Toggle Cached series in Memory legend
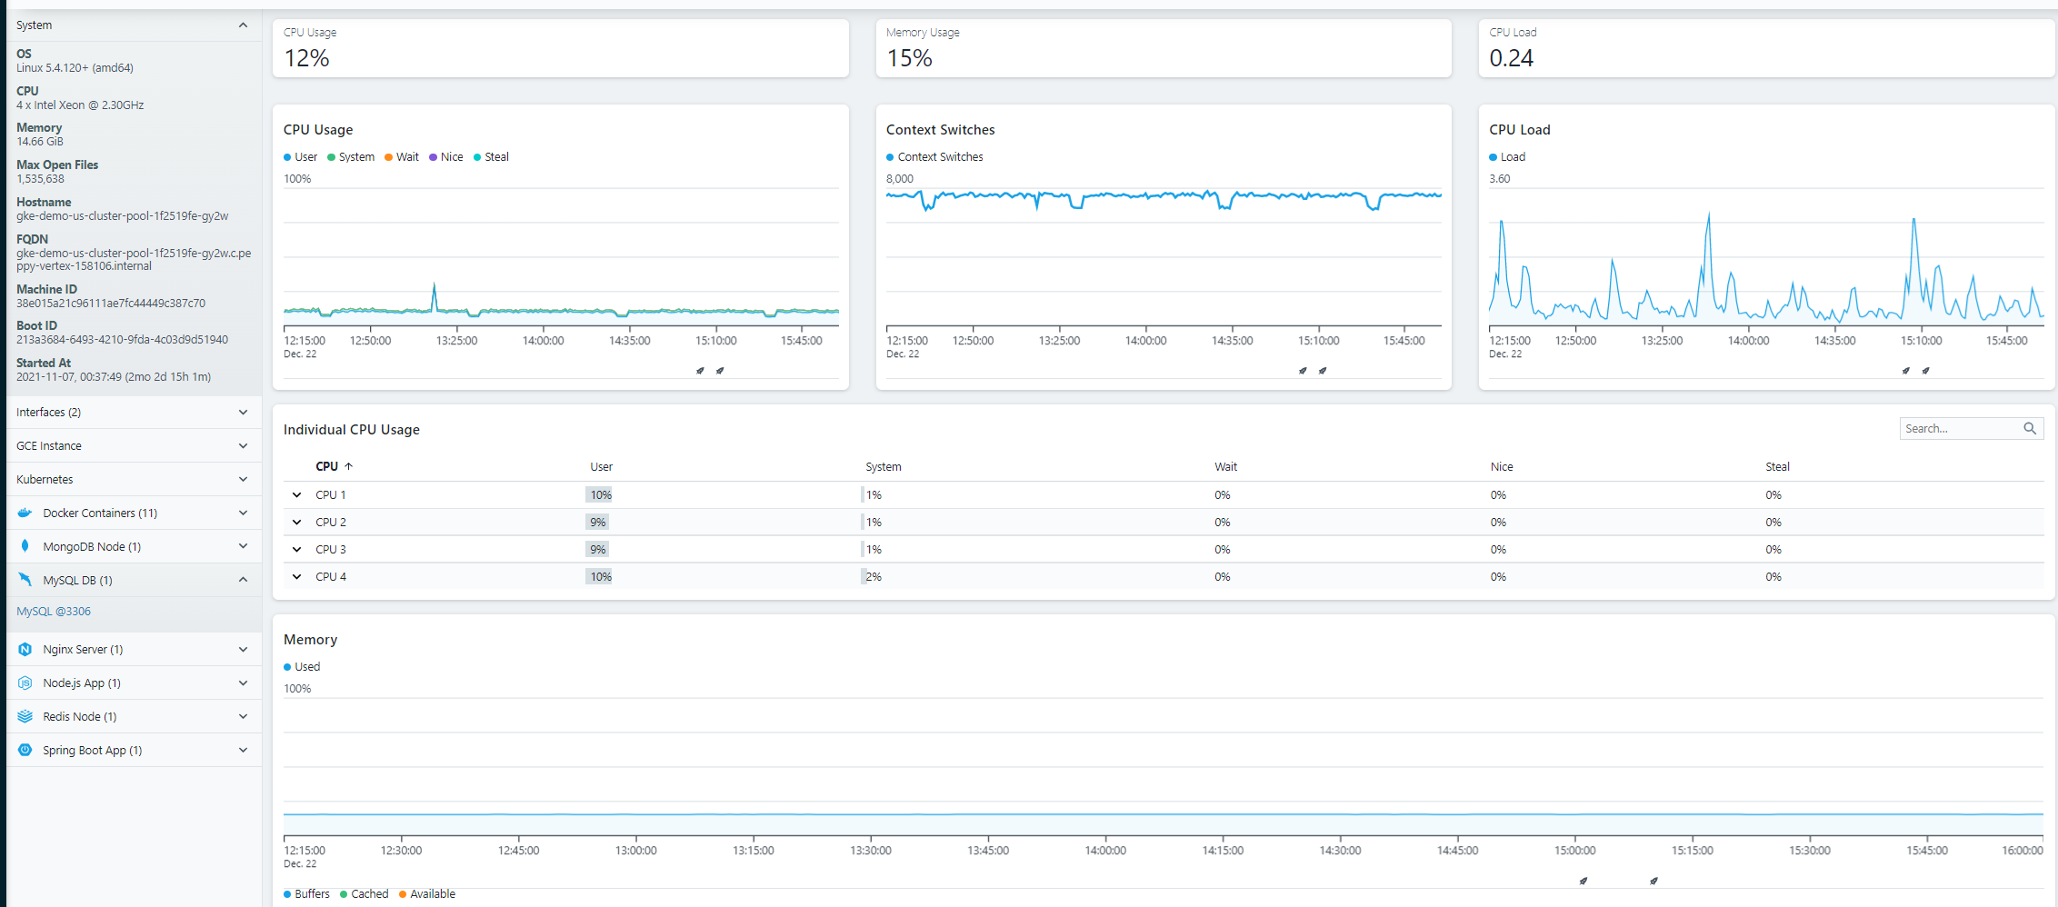 [364, 894]
